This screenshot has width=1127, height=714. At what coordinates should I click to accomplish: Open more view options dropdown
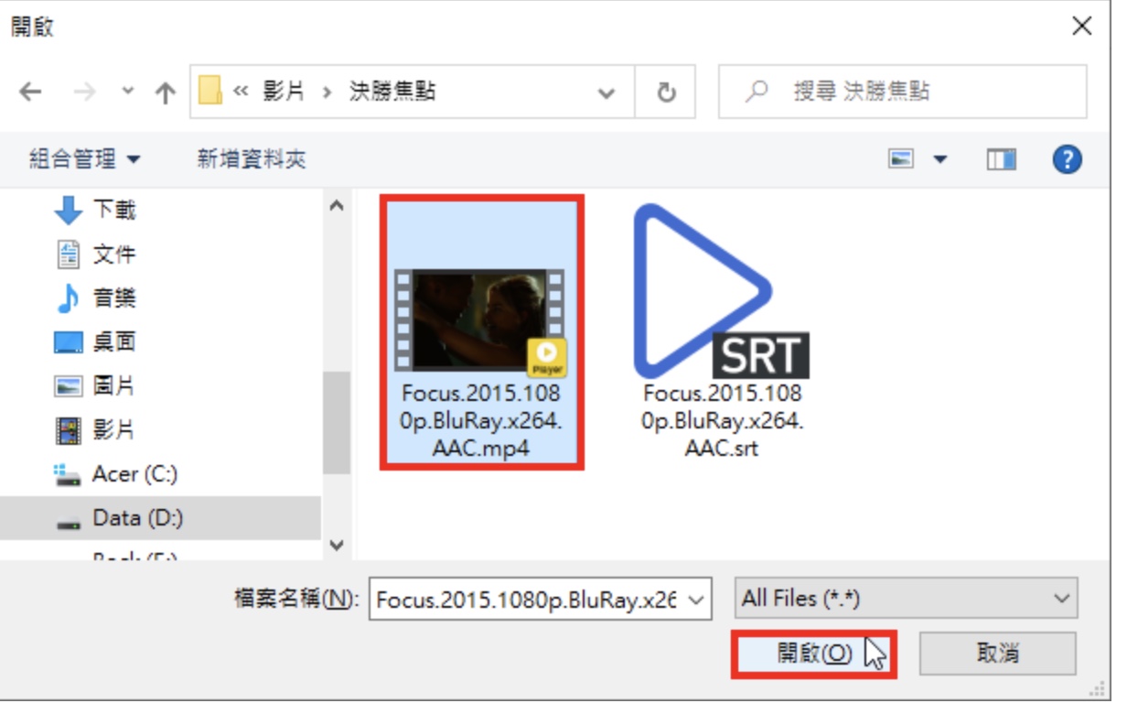940,160
